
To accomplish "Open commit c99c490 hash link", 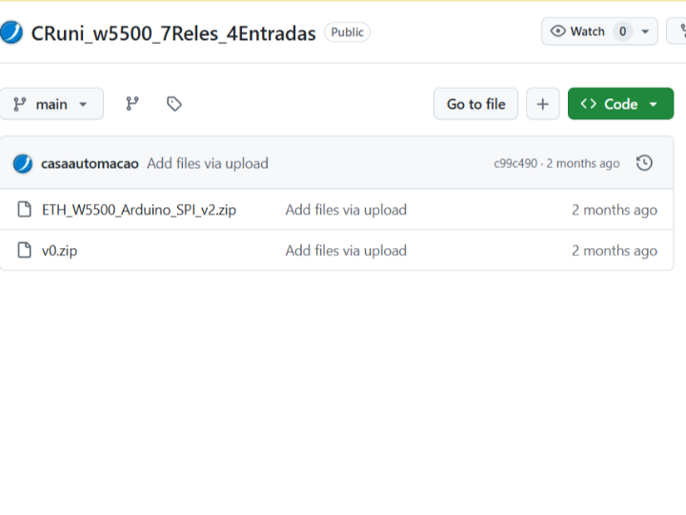I will click(x=514, y=163).
